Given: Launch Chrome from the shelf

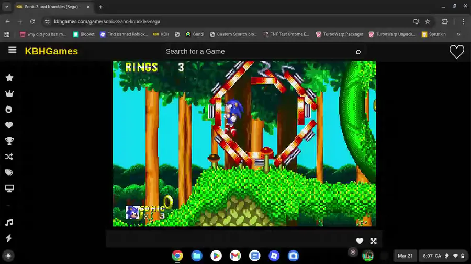Looking at the screenshot, I should pos(177,256).
